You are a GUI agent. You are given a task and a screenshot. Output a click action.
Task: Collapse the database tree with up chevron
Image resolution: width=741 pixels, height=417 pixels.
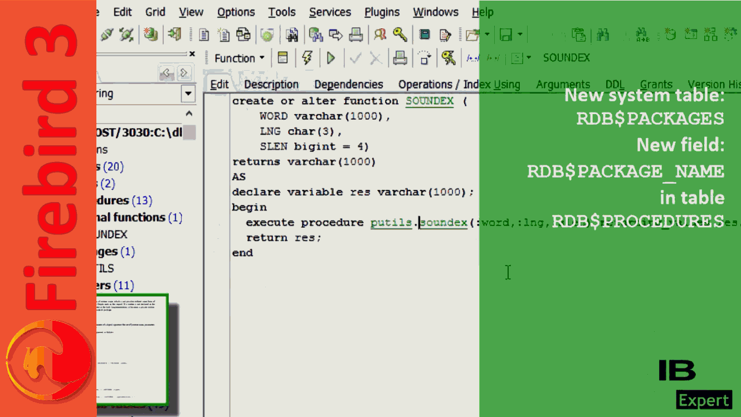pos(188,114)
